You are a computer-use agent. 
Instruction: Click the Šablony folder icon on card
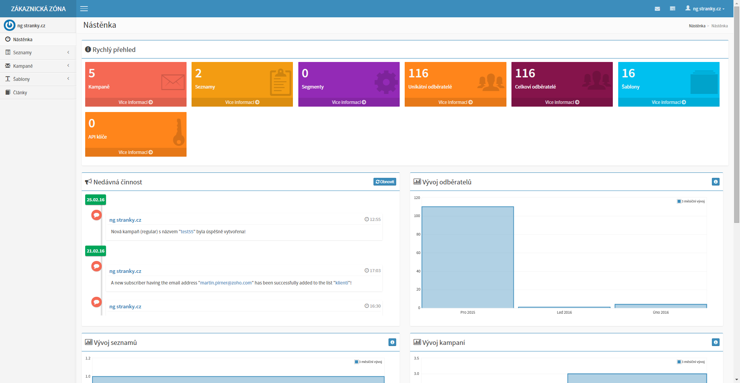[x=704, y=82]
